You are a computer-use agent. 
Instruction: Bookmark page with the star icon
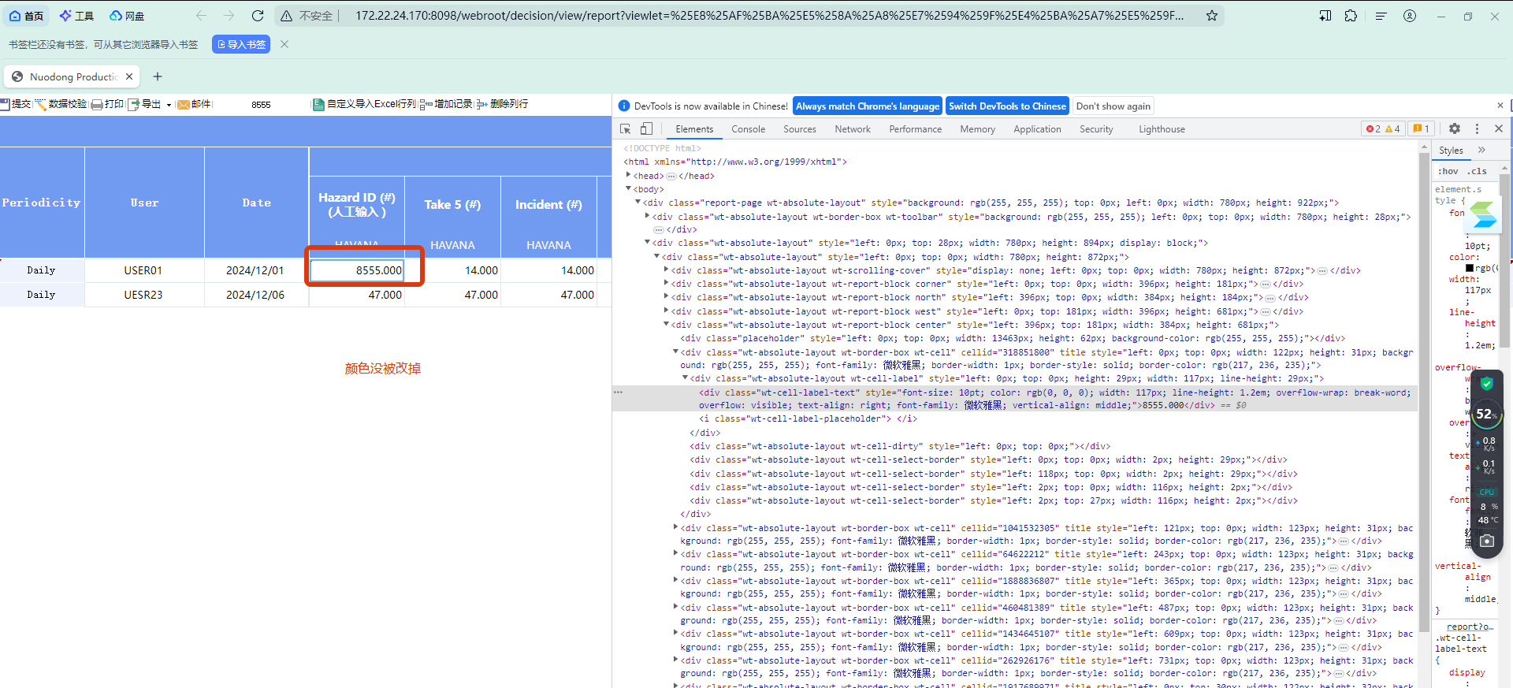(1212, 16)
